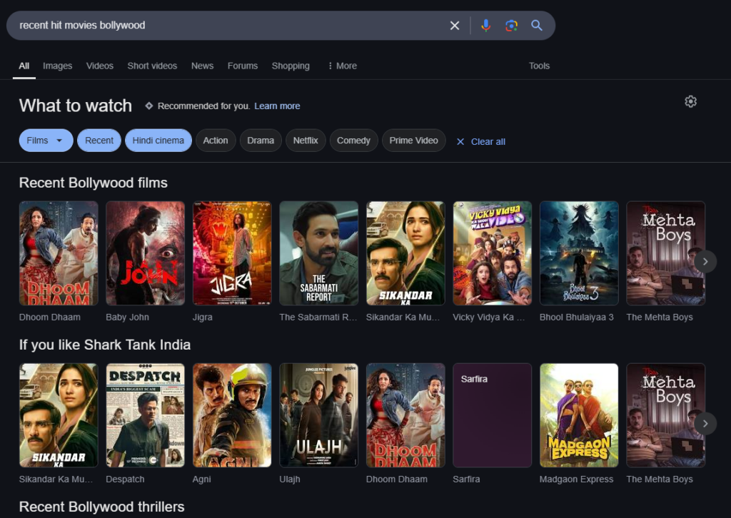This screenshot has height=518, width=731.
Task: Clear the search box text
Action: (x=455, y=26)
